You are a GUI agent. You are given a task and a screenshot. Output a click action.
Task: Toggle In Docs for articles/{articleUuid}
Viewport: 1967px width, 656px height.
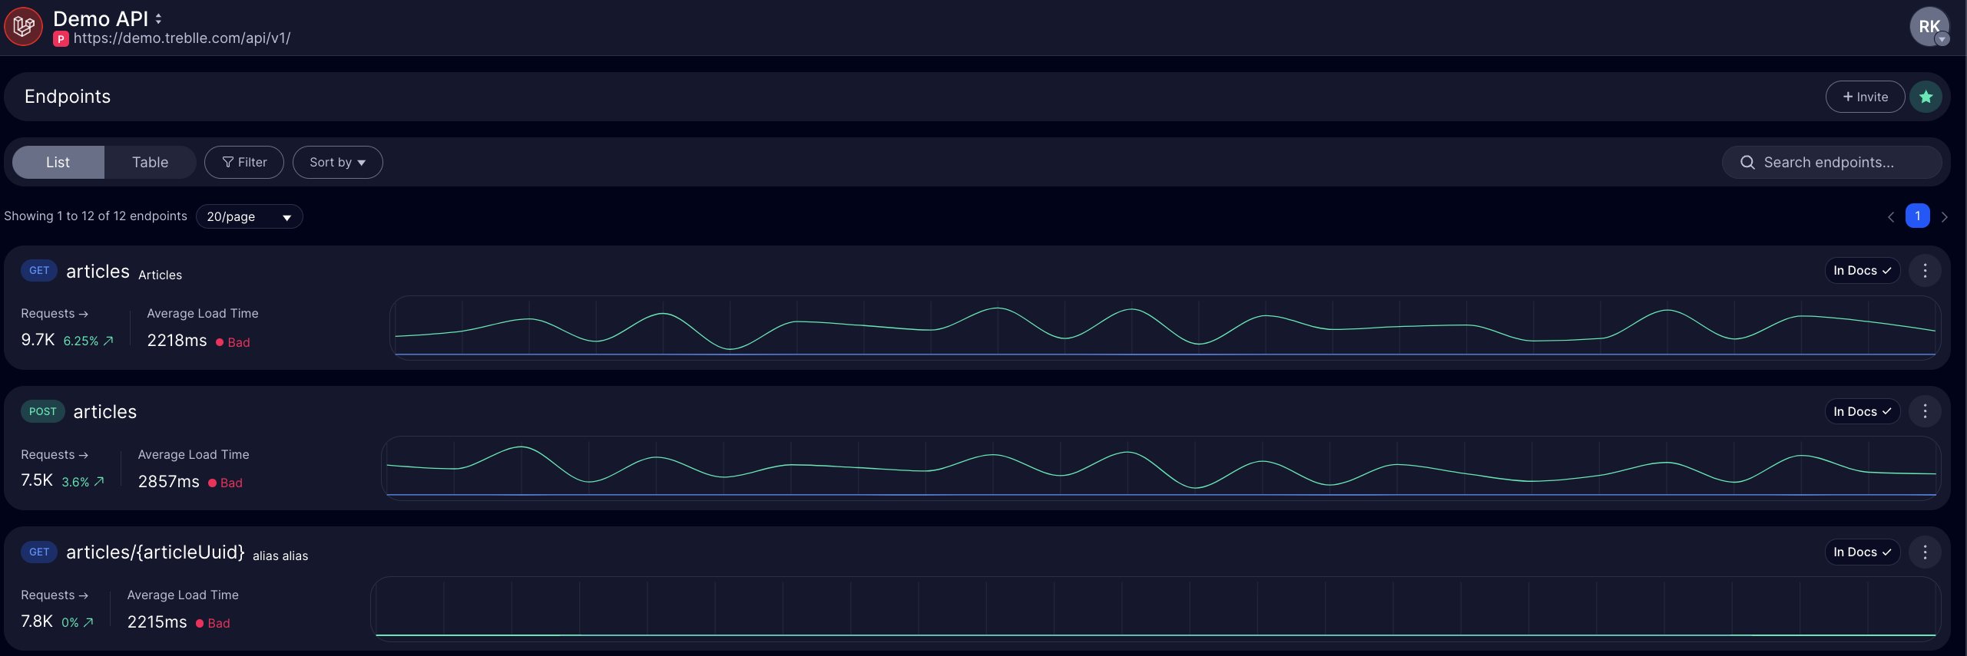coord(1862,552)
